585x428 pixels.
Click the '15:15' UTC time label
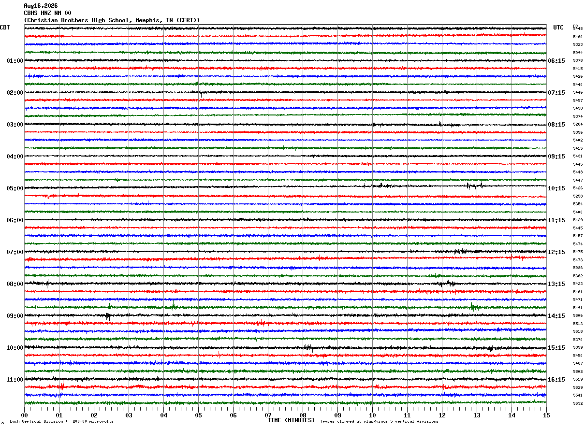(x=556, y=348)
